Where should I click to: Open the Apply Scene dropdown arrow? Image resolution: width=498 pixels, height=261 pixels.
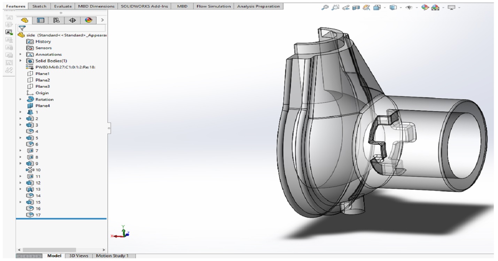click(x=443, y=8)
